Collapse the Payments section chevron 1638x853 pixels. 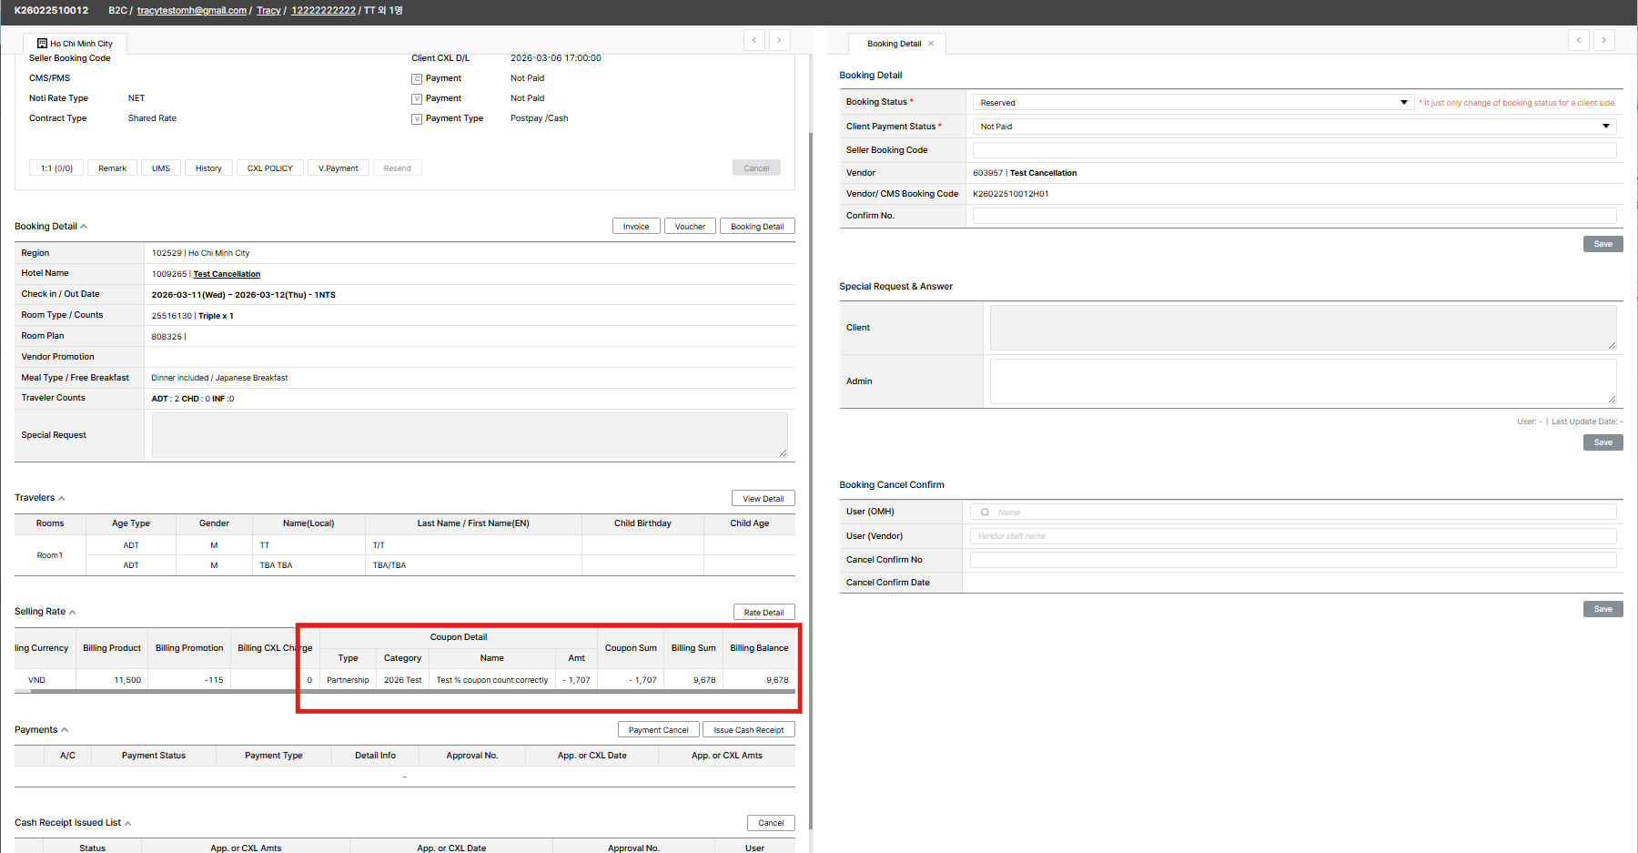65,730
